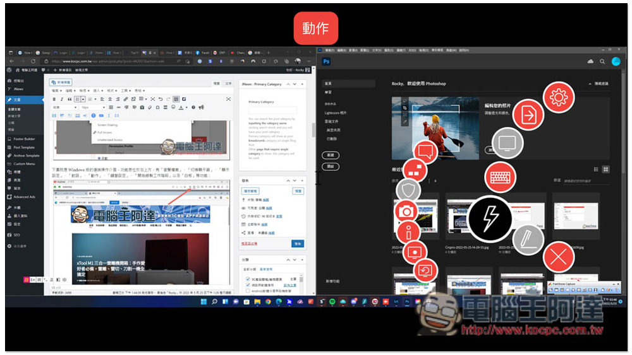The width and height of the screenshot is (632, 355).
Task: Click the red window arrangement squares circle
Action: coord(415,170)
